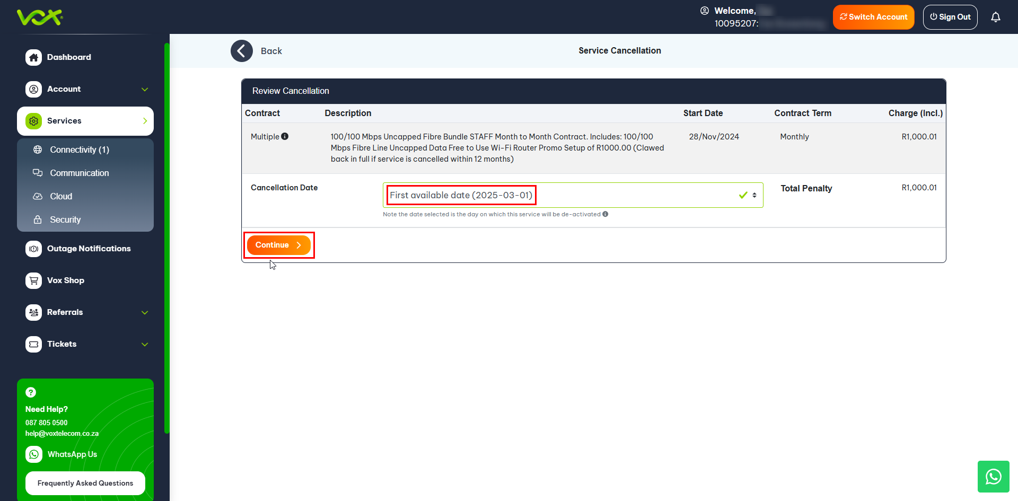Open Frequently Asked Questions
The height and width of the screenshot is (501, 1018).
point(85,483)
